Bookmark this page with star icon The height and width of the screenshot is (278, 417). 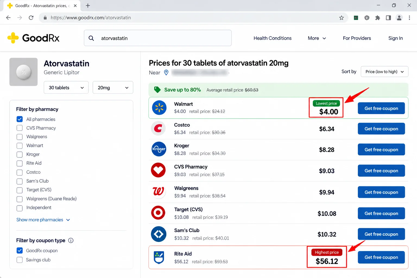[342, 18]
